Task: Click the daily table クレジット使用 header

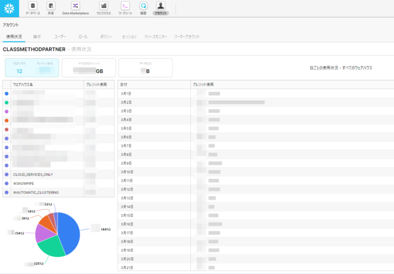Action: point(292,85)
